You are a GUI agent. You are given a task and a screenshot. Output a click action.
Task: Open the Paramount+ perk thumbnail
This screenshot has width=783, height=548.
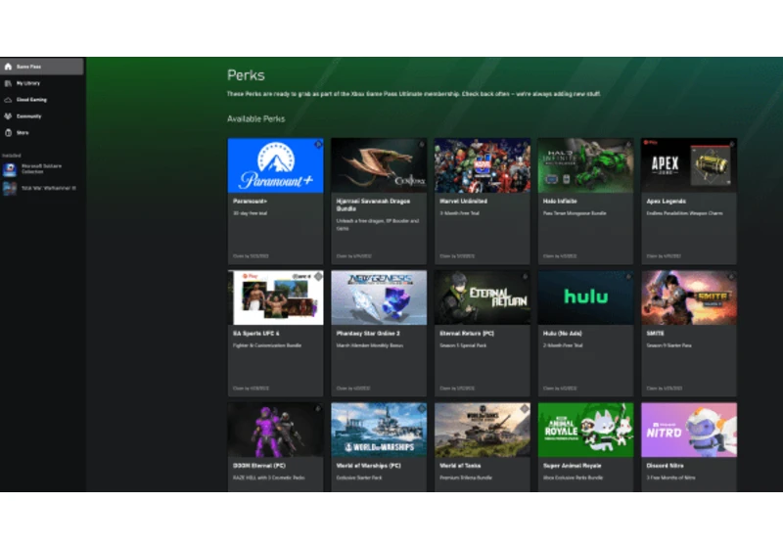click(x=276, y=165)
